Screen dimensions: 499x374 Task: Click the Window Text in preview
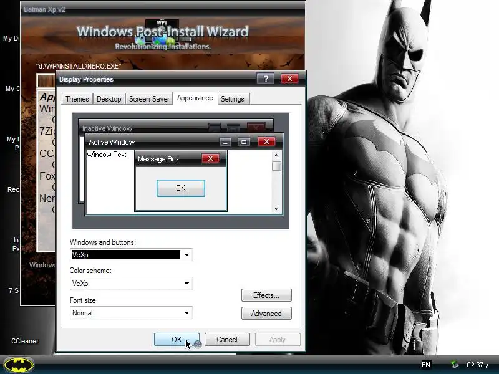pyautogui.click(x=107, y=155)
